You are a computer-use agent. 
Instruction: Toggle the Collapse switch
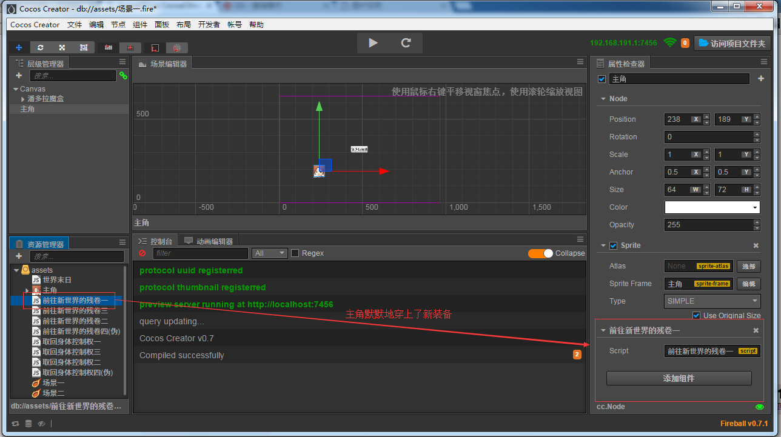pos(540,253)
